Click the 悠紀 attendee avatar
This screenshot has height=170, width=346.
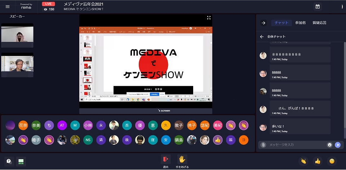[205, 125]
